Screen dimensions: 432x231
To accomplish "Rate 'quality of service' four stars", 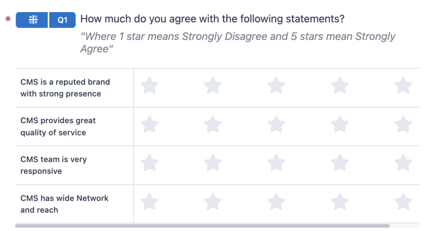I will (340, 125).
